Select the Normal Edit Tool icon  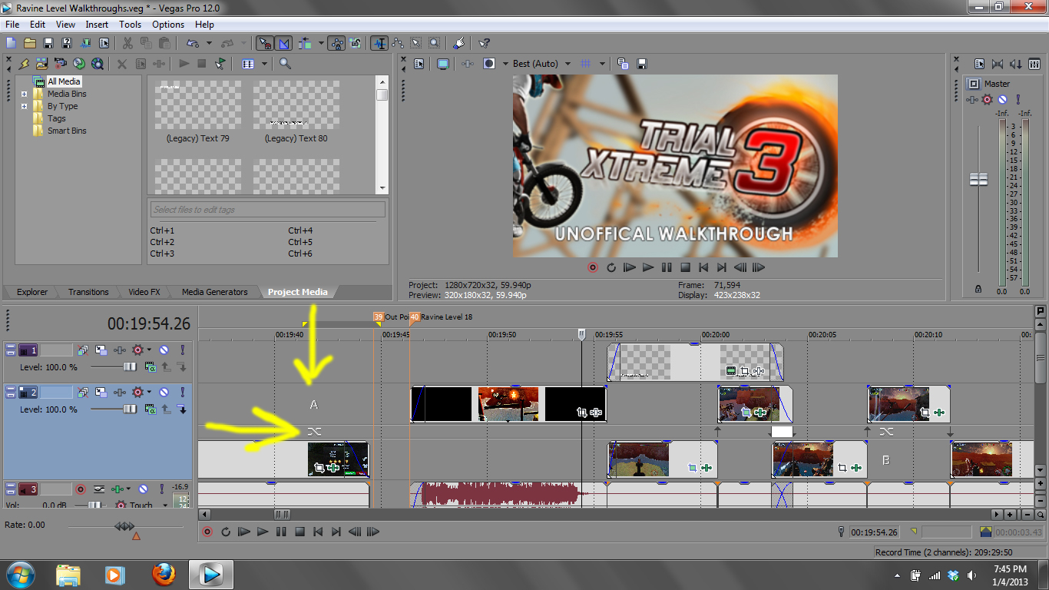pos(379,43)
